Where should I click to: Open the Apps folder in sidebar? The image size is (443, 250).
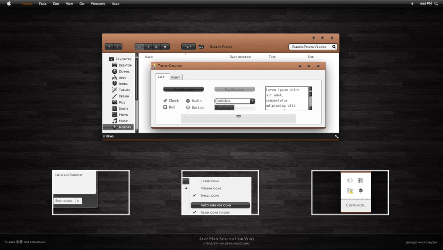122,78
